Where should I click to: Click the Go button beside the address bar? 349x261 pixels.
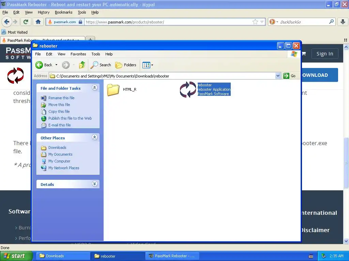[289, 76]
